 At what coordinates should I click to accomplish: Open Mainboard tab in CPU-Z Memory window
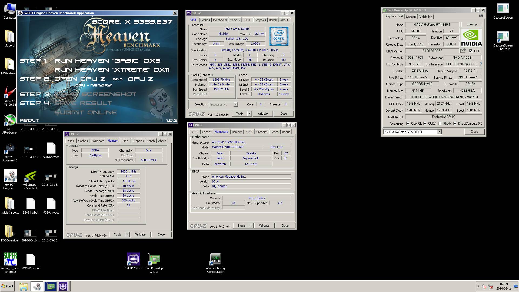[97, 141]
